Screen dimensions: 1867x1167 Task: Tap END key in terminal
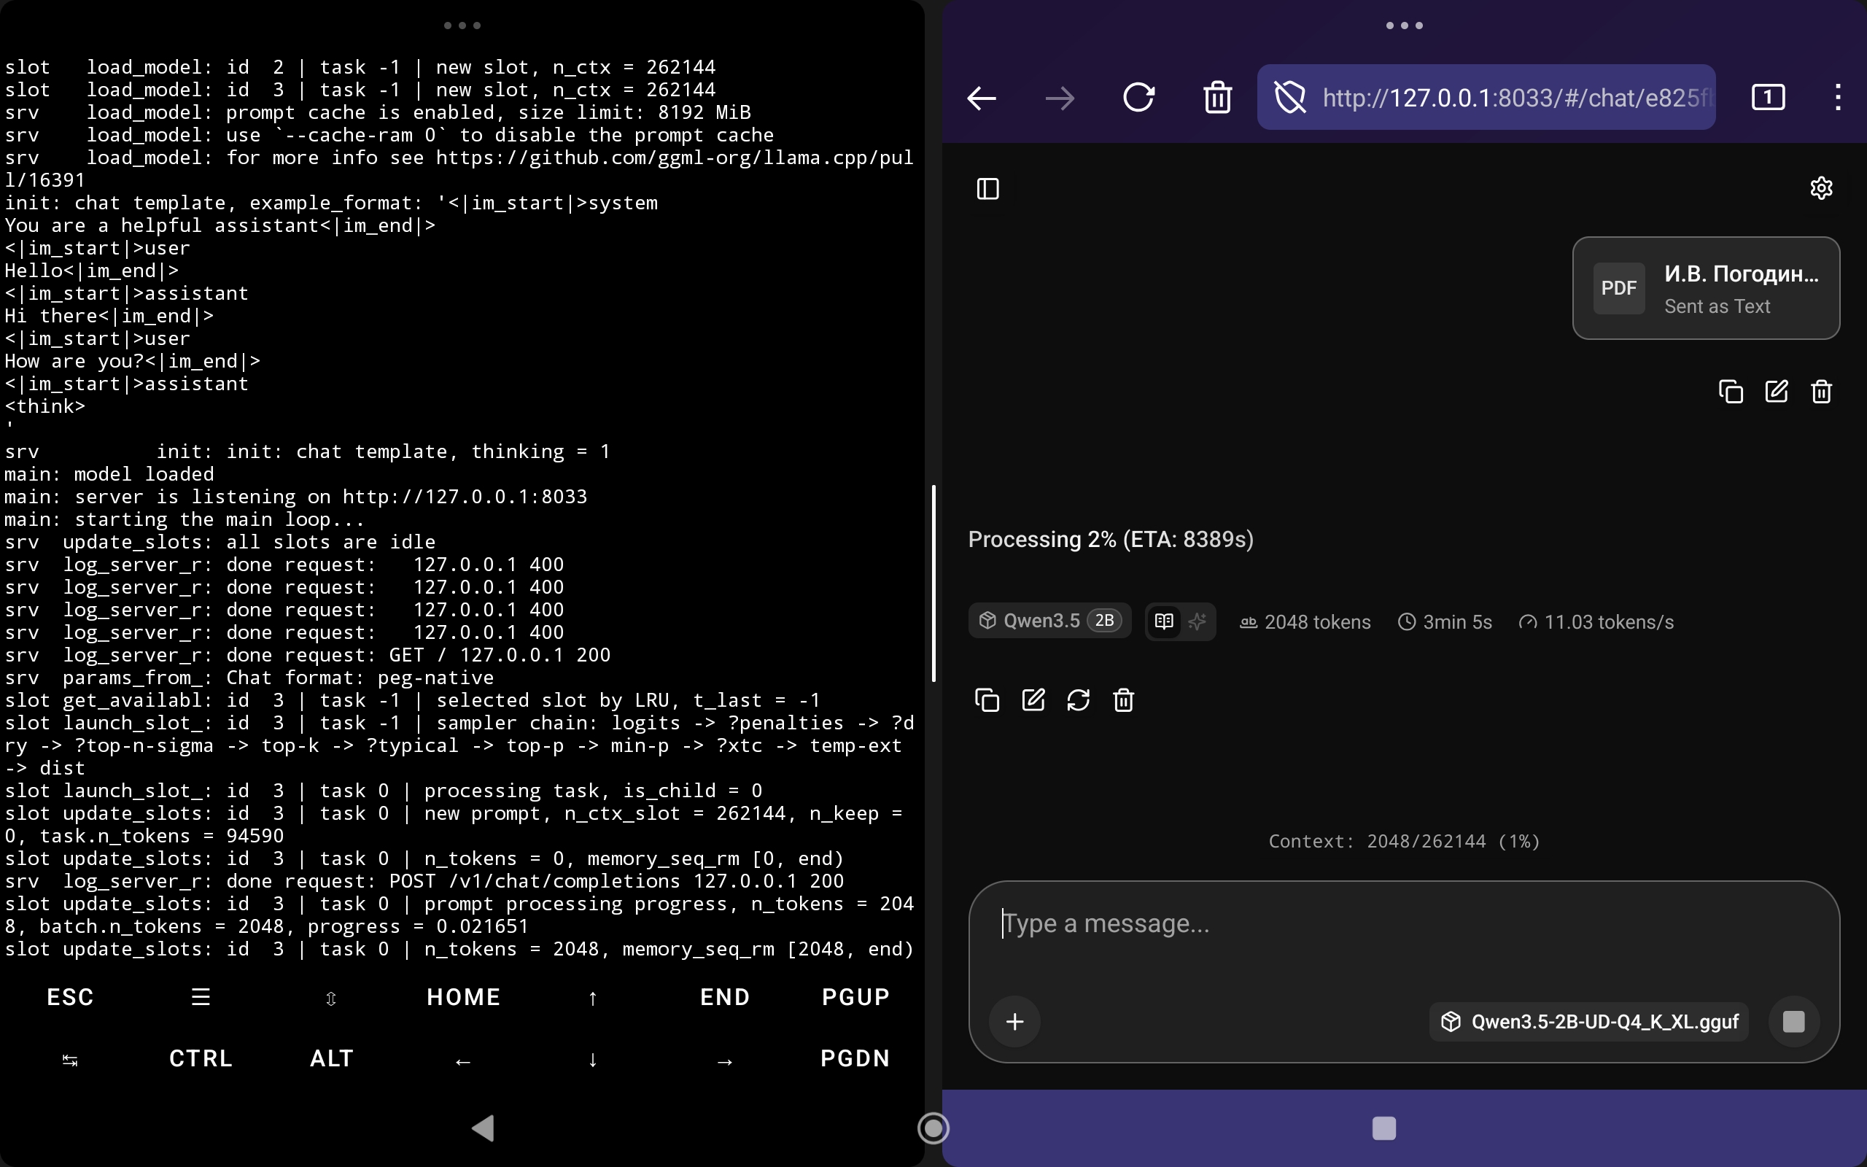pyautogui.click(x=724, y=997)
